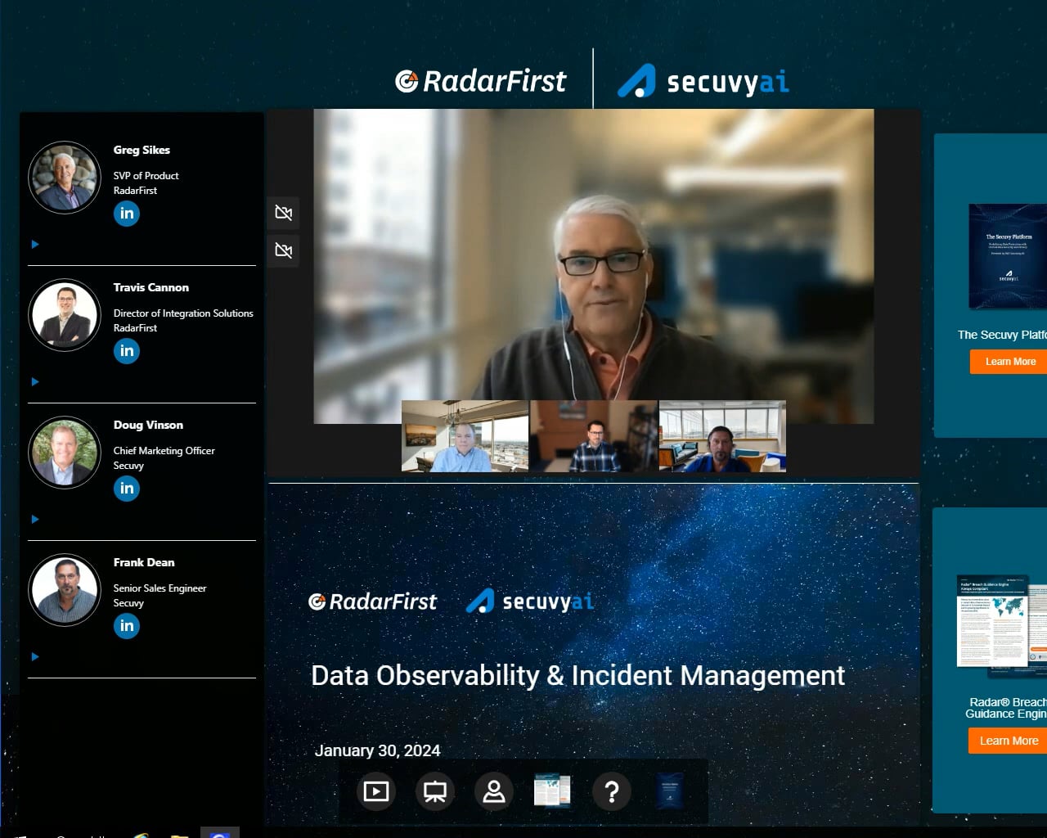Expand Travis Cannon's bio with the arrow
Image resolution: width=1047 pixels, height=838 pixels.
pyautogui.click(x=35, y=381)
